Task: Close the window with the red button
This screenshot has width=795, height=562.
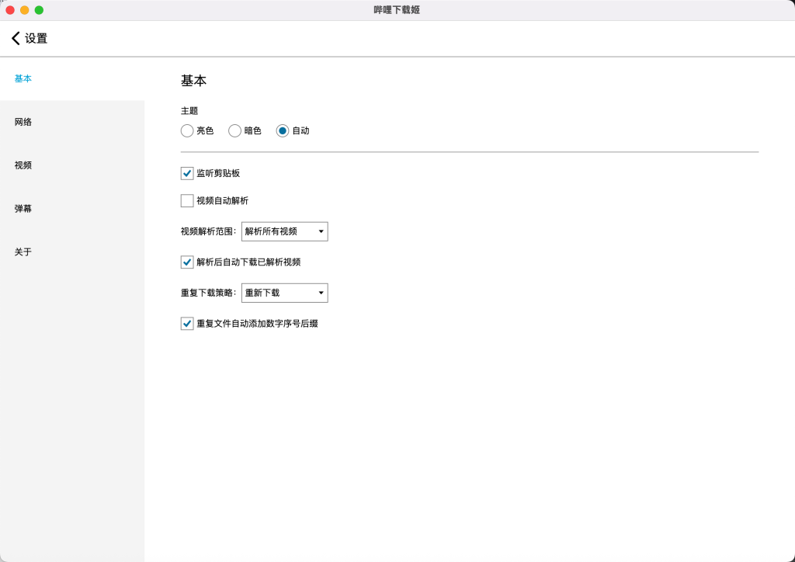Action: click(10, 10)
